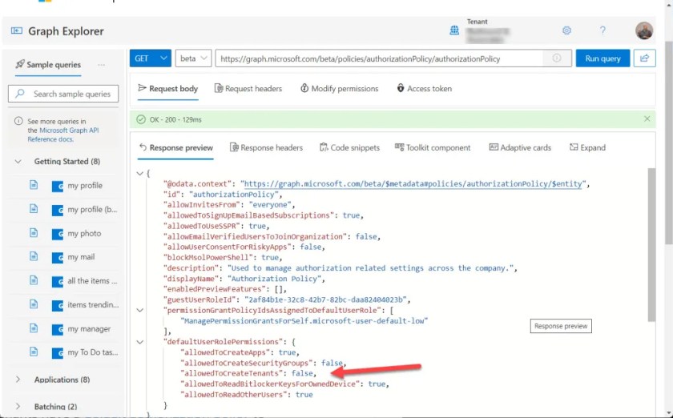The image size is (673, 418).
Task: Open the Adaptive cards tab
Action: tap(520, 147)
